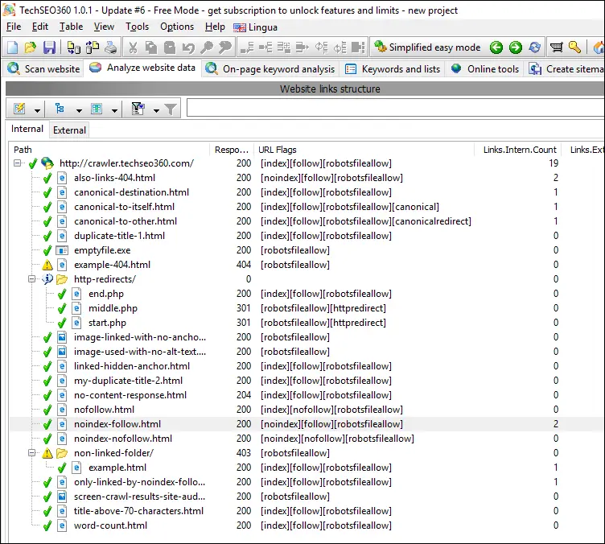Open the On-page keyword analysis tab

click(270, 69)
